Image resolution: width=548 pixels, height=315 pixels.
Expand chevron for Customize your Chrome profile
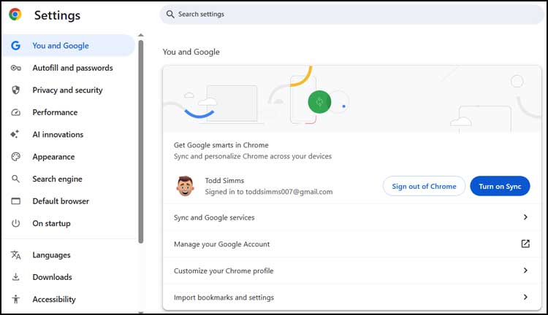pos(525,271)
